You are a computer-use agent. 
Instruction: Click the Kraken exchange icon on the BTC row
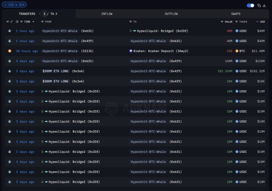point(130,51)
